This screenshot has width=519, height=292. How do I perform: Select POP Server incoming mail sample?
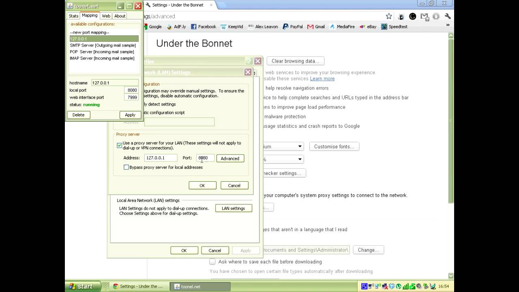[x=104, y=52]
